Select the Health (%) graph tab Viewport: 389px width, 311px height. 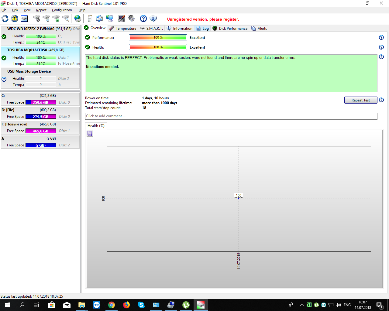point(96,126)
